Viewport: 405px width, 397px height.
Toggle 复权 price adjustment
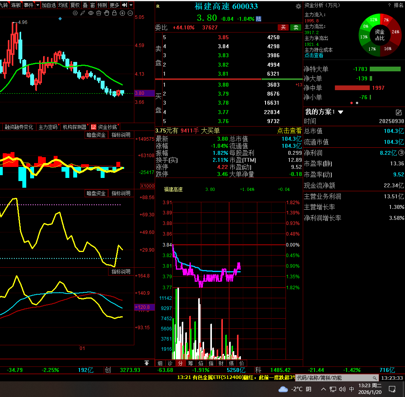pyautogui.click(x=75, y=5)
